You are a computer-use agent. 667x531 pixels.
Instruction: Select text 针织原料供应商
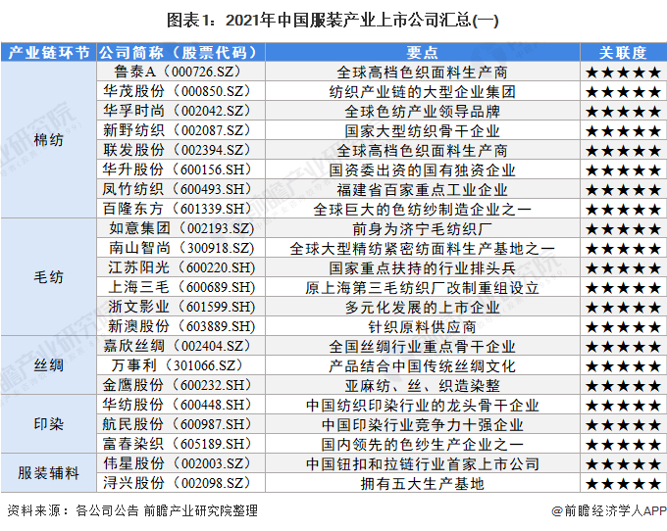(423, 326)
